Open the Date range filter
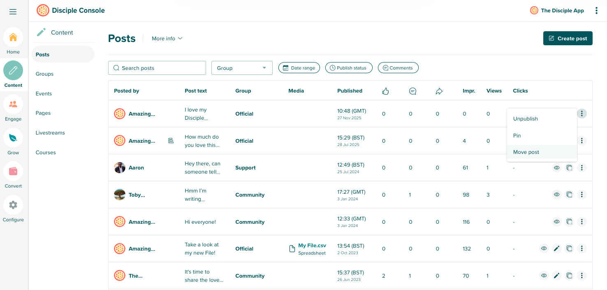The width and height of the screenshot is (607, 290). click(x=299, y=68)
